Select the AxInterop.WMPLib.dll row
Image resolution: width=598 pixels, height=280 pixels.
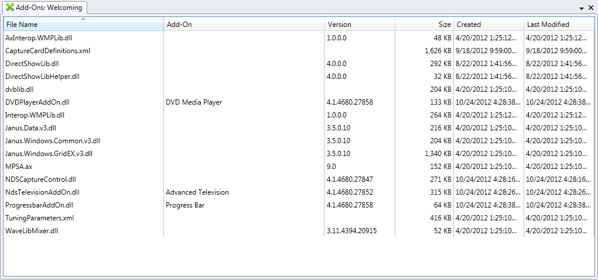click(x=38, y=37)
